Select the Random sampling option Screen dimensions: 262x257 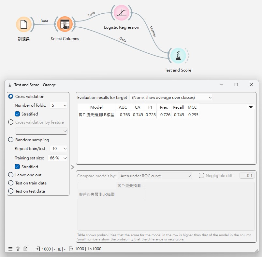click(11, 140)
